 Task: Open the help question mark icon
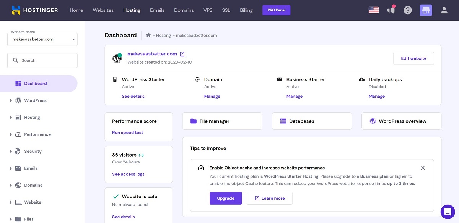pyautogui.click(x=408, y=10)
